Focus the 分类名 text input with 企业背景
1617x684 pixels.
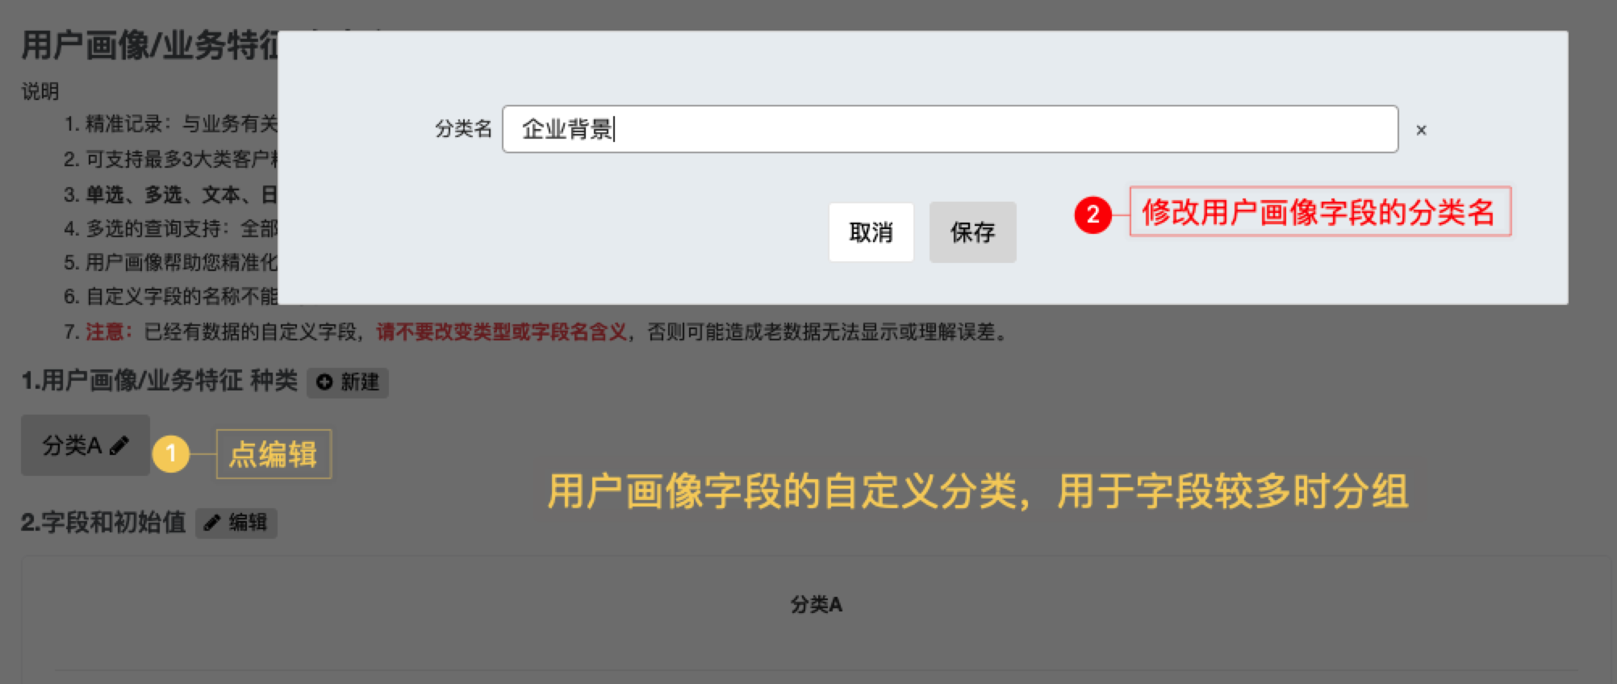click(950, 129)
